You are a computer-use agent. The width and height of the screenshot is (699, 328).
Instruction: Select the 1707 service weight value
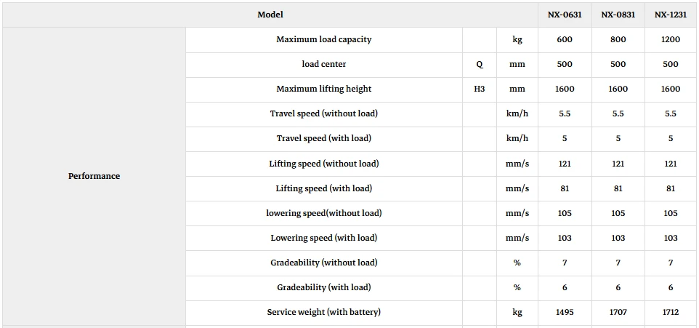(618, 313)
